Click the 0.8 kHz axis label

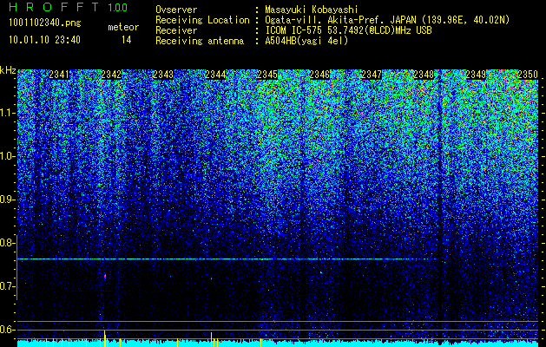8,243
